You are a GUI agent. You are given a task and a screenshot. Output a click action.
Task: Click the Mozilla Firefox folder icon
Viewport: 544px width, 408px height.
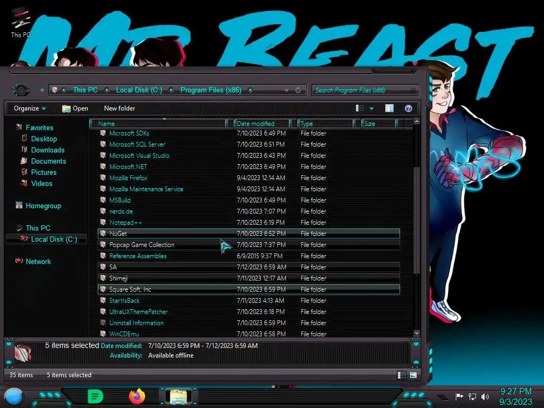[103, 177]
